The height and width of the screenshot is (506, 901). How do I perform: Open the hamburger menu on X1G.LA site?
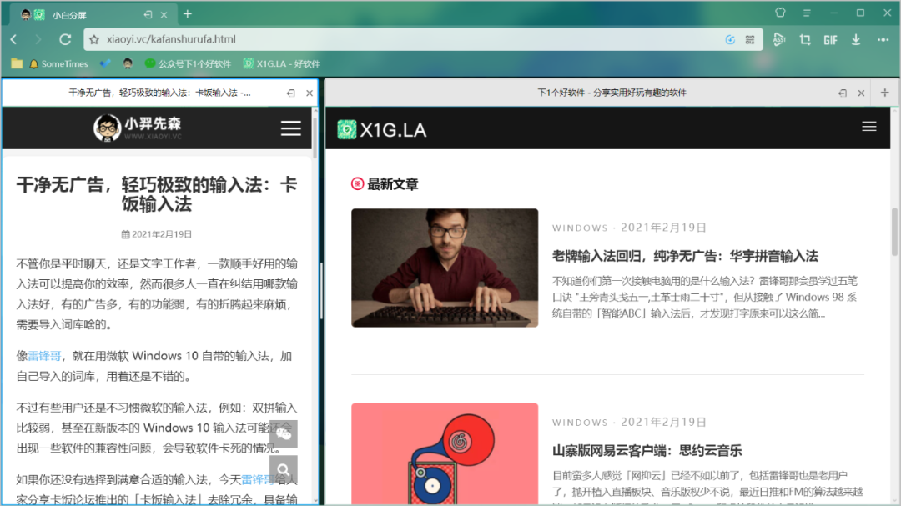(x=868, y=127)
